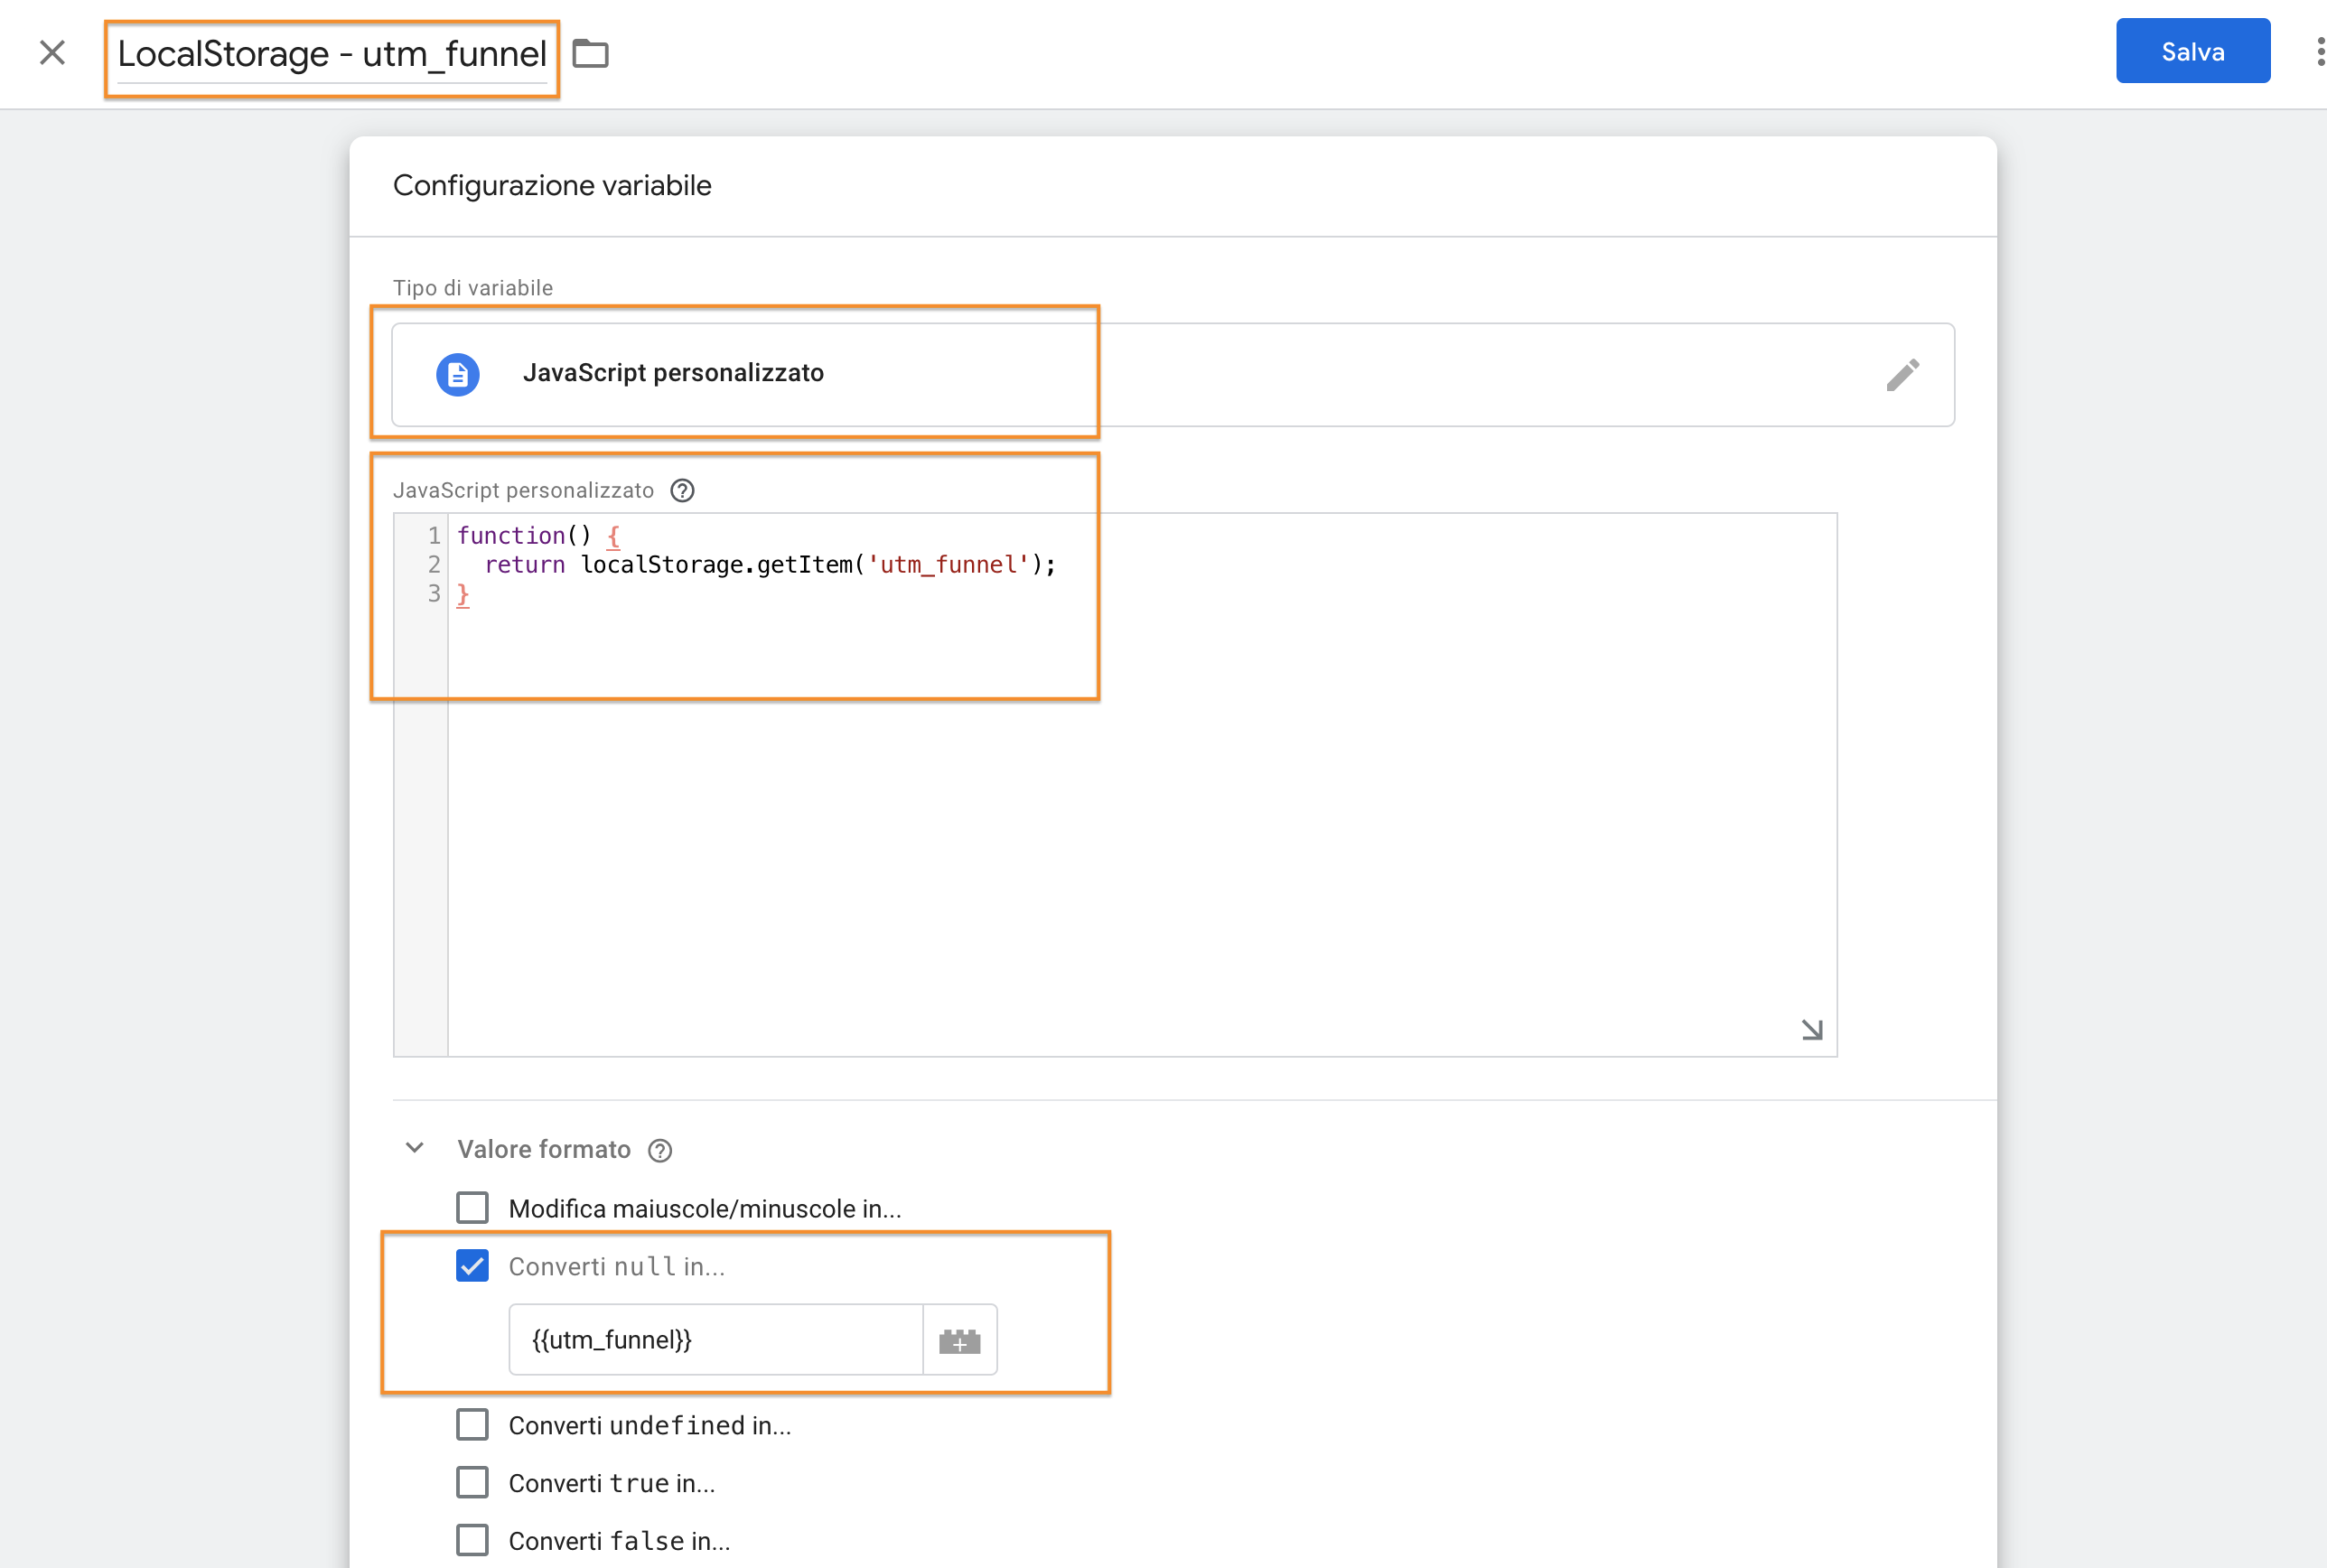2327x1568 pixels.
Task: Click the pencil icon to edit variable type
Action: [1902, 375]
